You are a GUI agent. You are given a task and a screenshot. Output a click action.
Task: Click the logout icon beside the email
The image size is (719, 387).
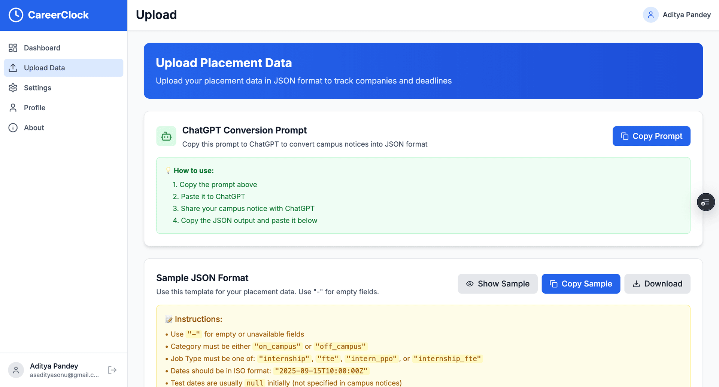pos(112,370)
